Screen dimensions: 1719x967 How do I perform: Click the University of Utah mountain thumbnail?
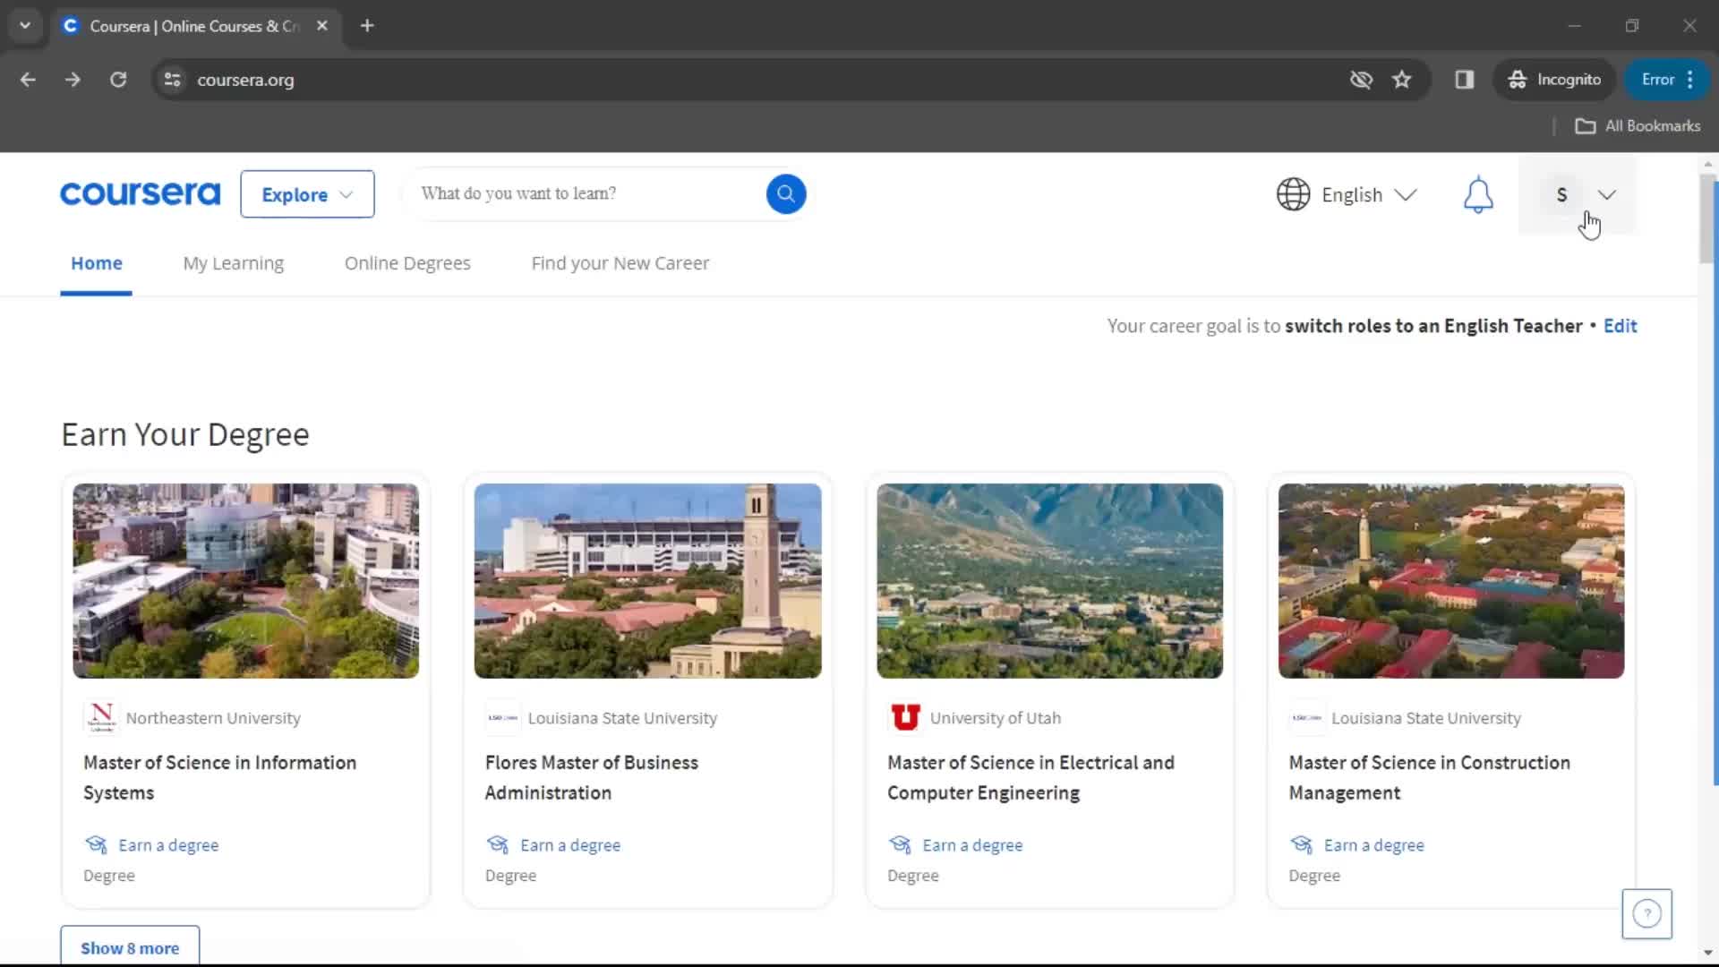(1049, 580)
